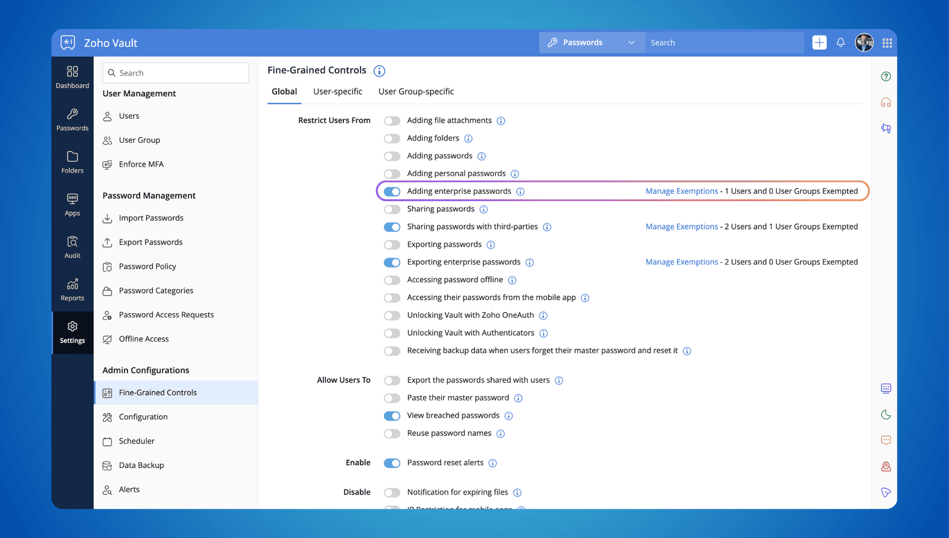Toggle Password reset alerts switch
The image size is (949, 538).
(x=392, y=463)
